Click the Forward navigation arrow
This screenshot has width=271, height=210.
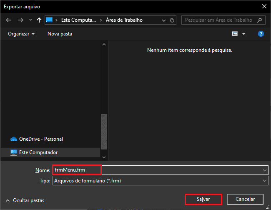pyautogui.click(x=20, y=20)
